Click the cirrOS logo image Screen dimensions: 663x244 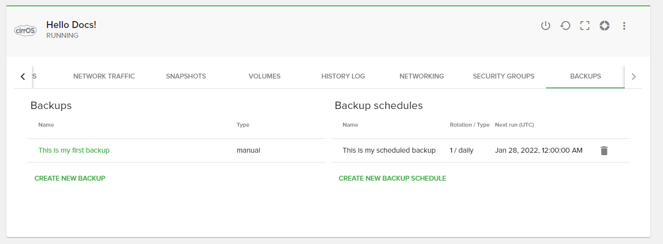pos(26,30)
